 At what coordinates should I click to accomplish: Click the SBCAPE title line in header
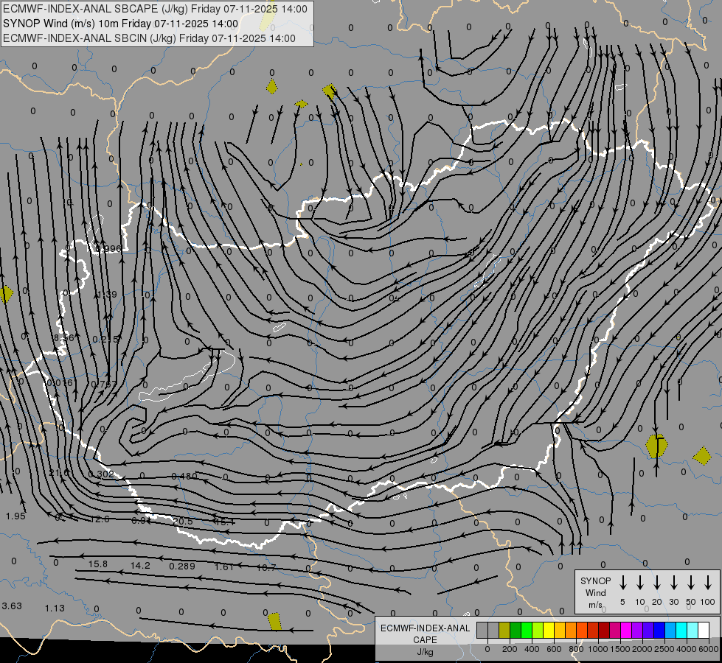155,9
